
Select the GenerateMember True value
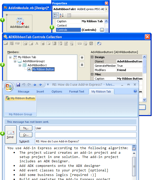(129, 66)
